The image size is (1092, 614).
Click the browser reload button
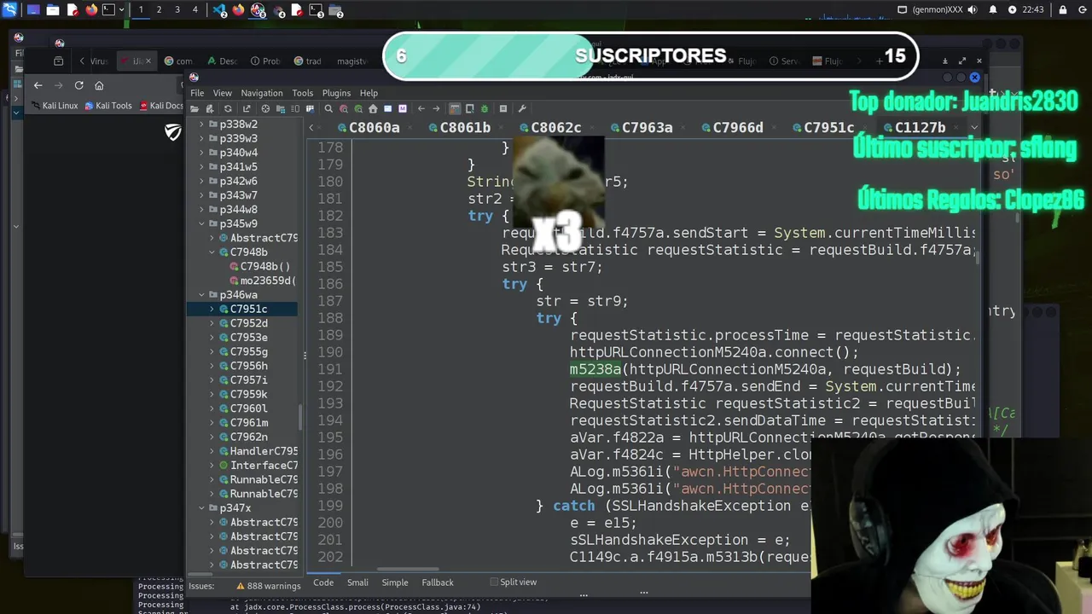click(x=78, y=85)
